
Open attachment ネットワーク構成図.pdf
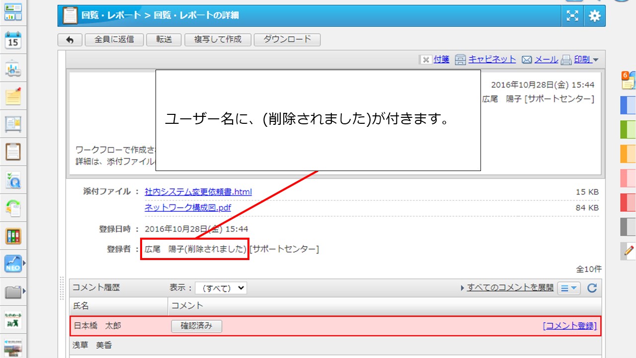[188, 207]
